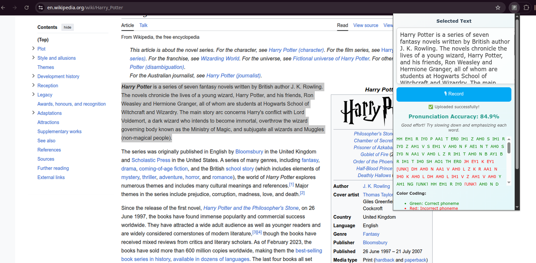Open Fictional universe of Harry Potter link

331,59
